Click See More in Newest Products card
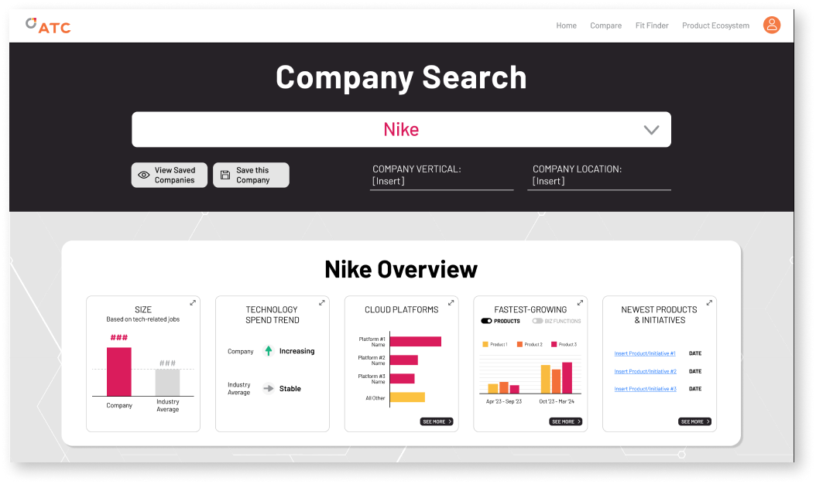 tap(694, 421)
